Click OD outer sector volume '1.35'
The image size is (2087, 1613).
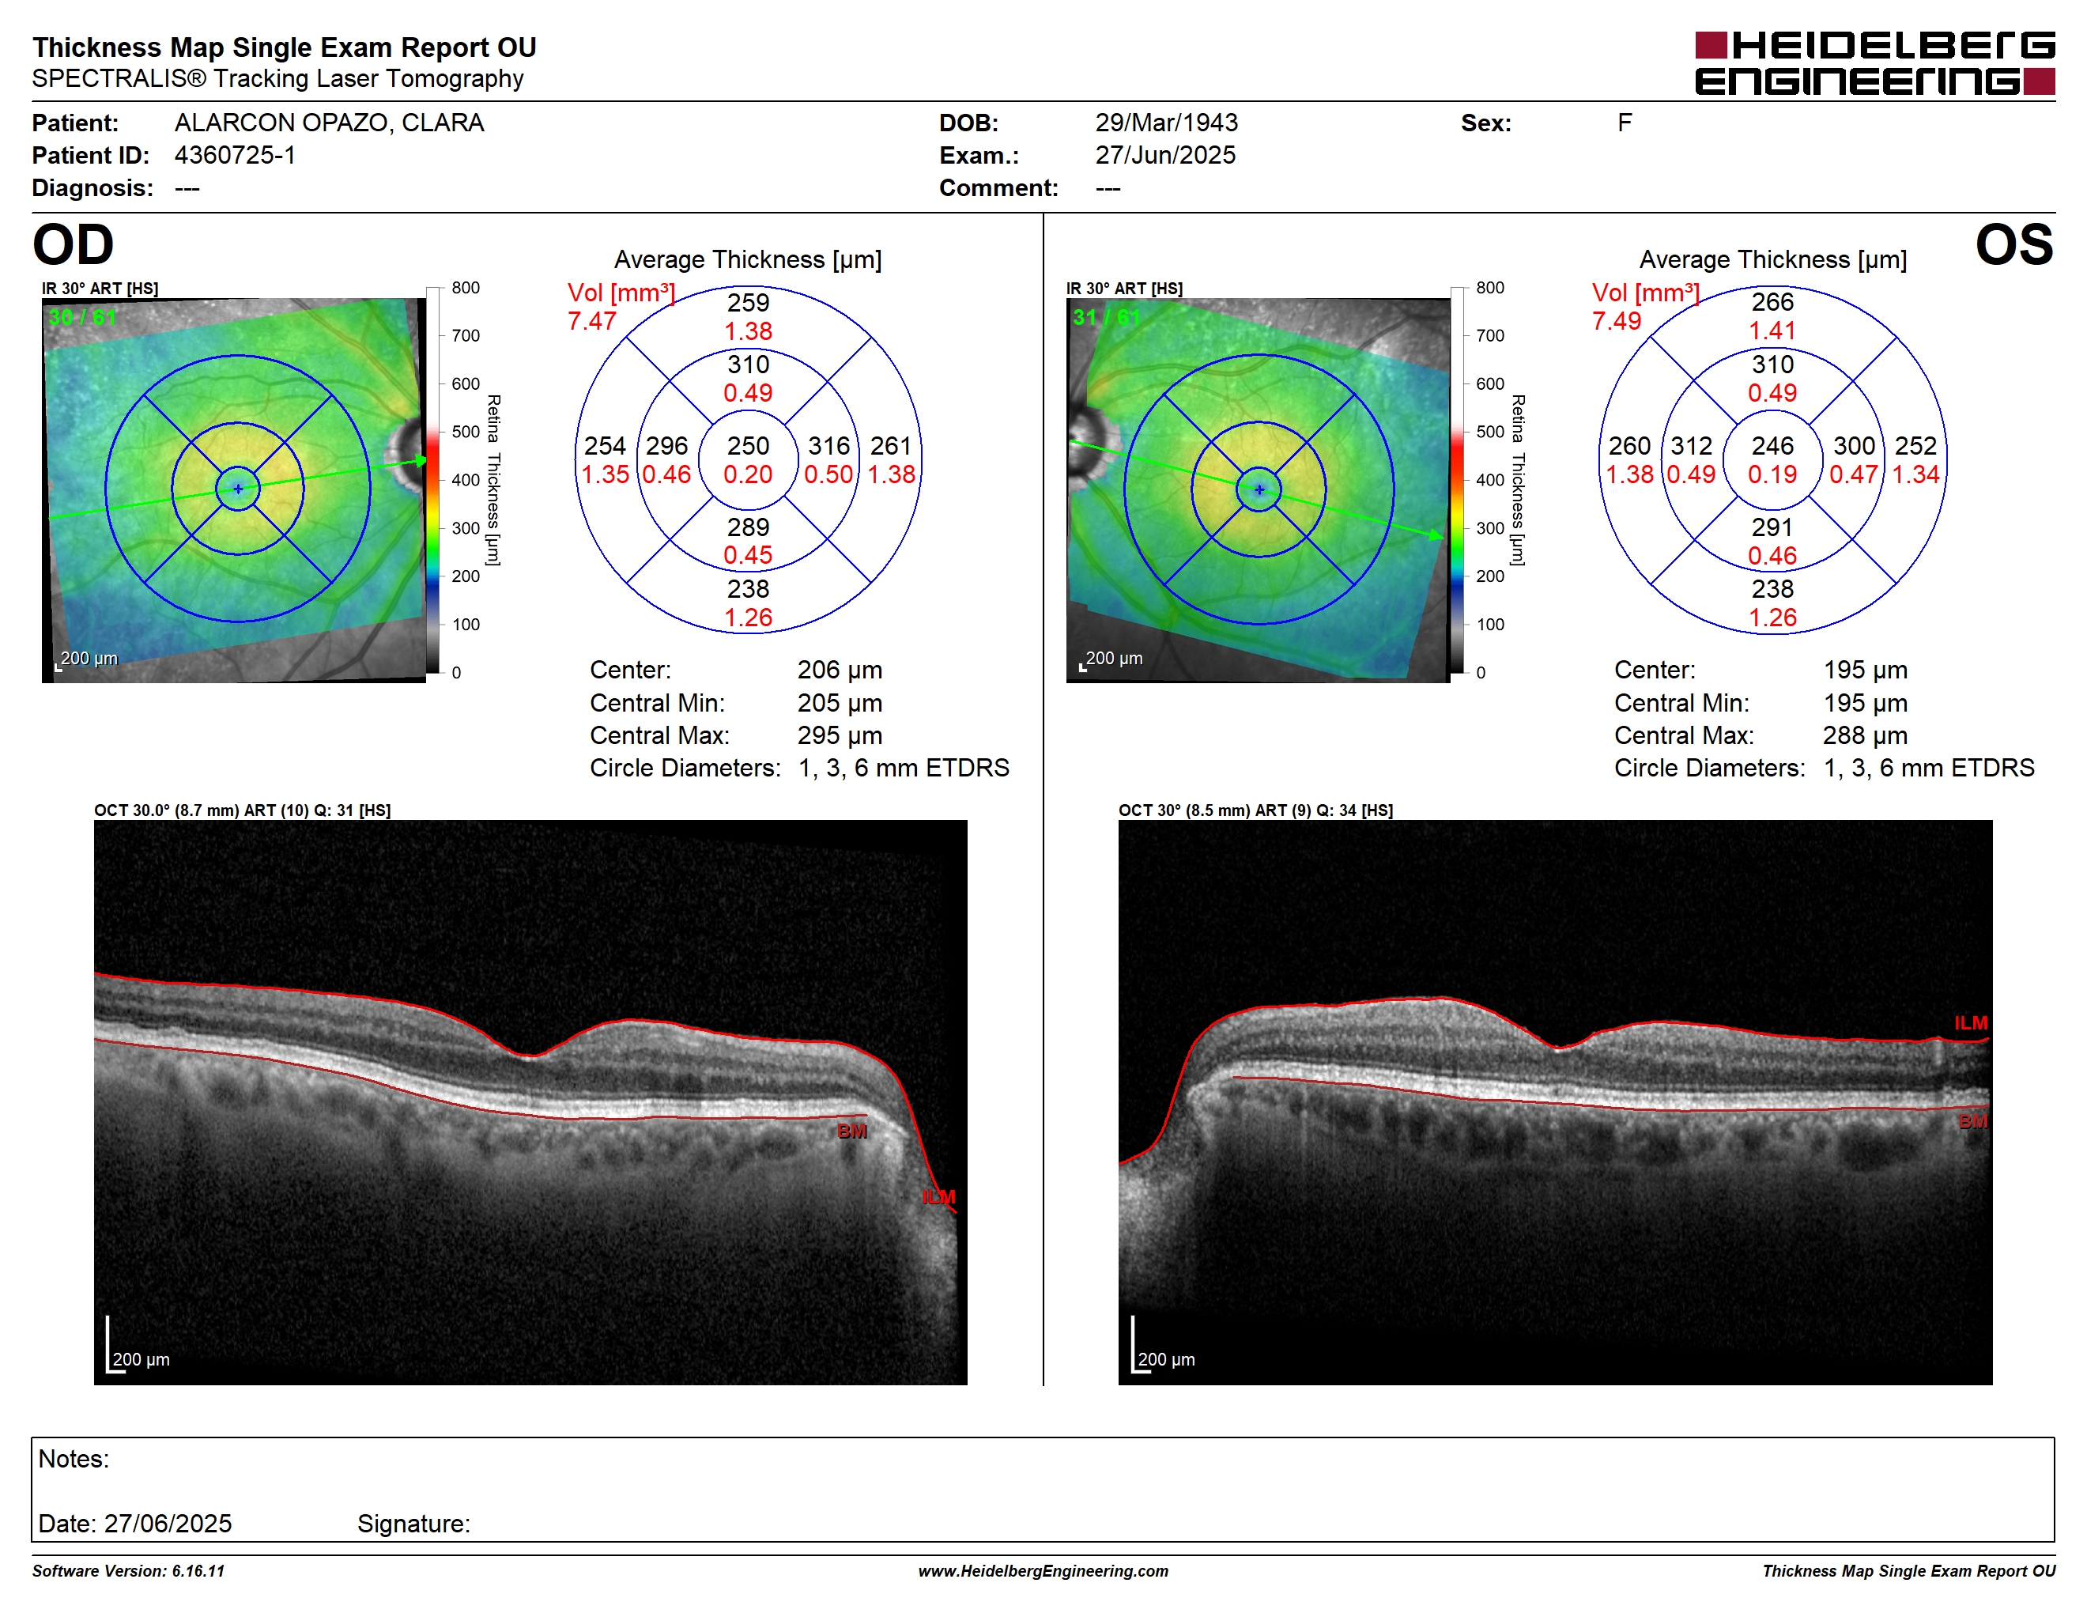tap(606, 475)
